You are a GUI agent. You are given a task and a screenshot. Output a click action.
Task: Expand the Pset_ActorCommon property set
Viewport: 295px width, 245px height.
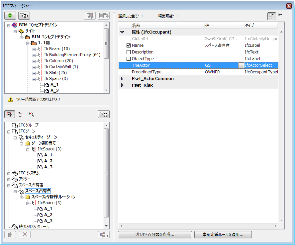point(122,79)
